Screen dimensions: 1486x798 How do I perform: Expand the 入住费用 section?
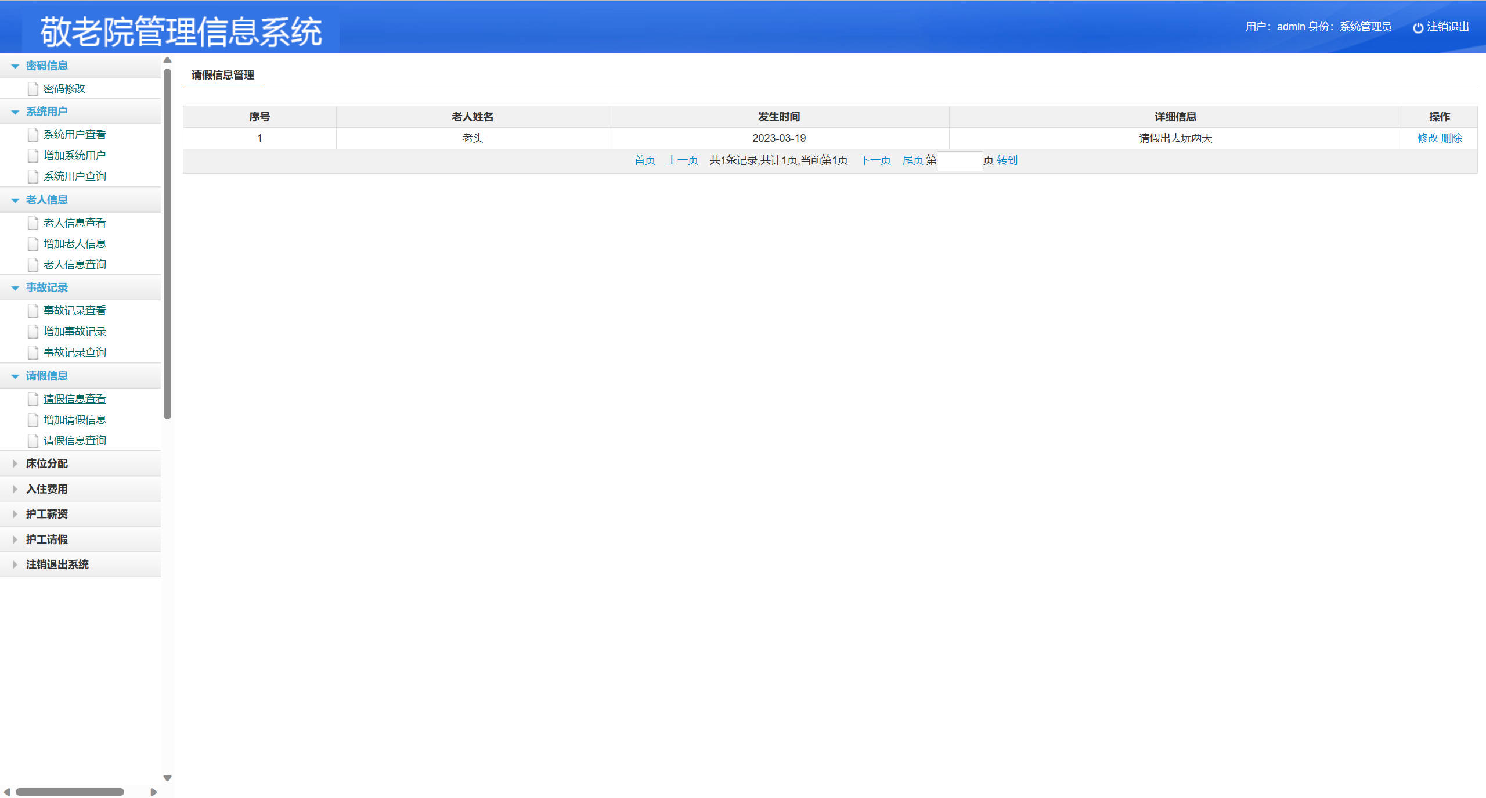coord(46,489)
